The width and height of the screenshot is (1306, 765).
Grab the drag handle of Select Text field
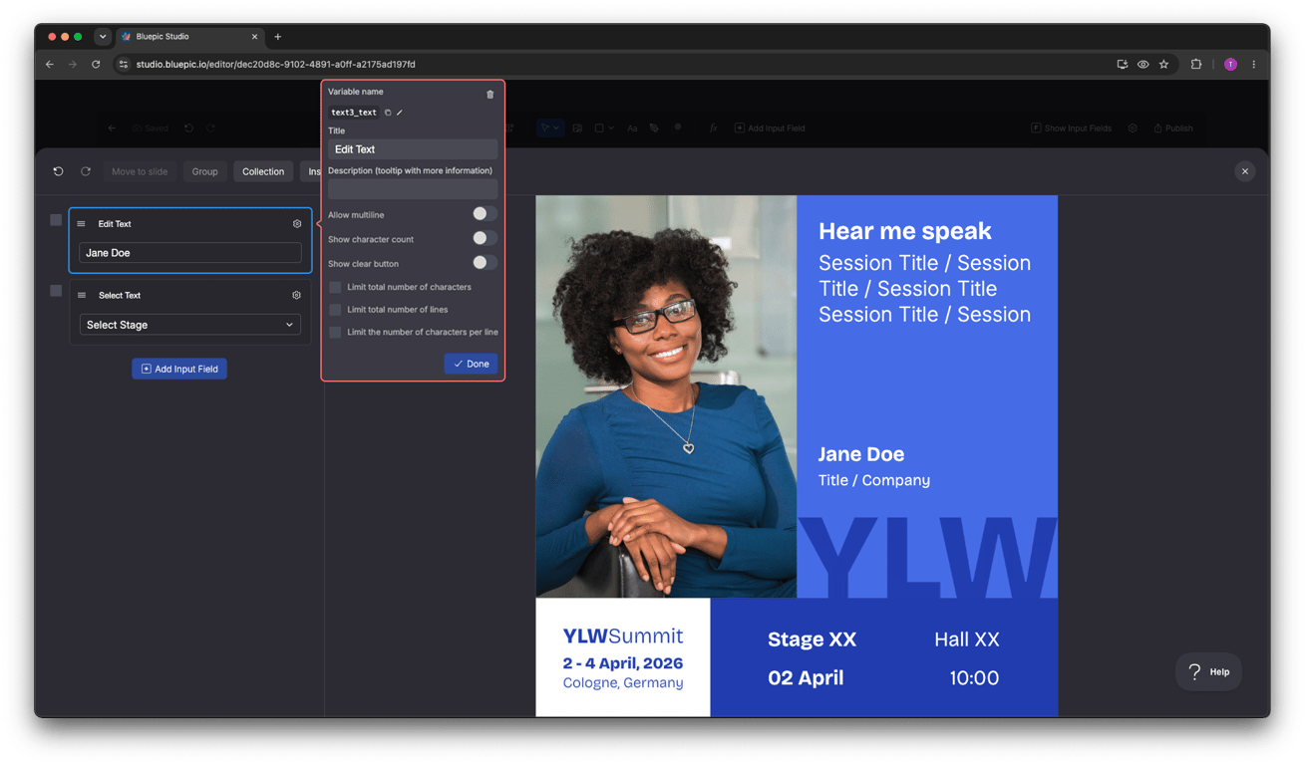[82, 296]
